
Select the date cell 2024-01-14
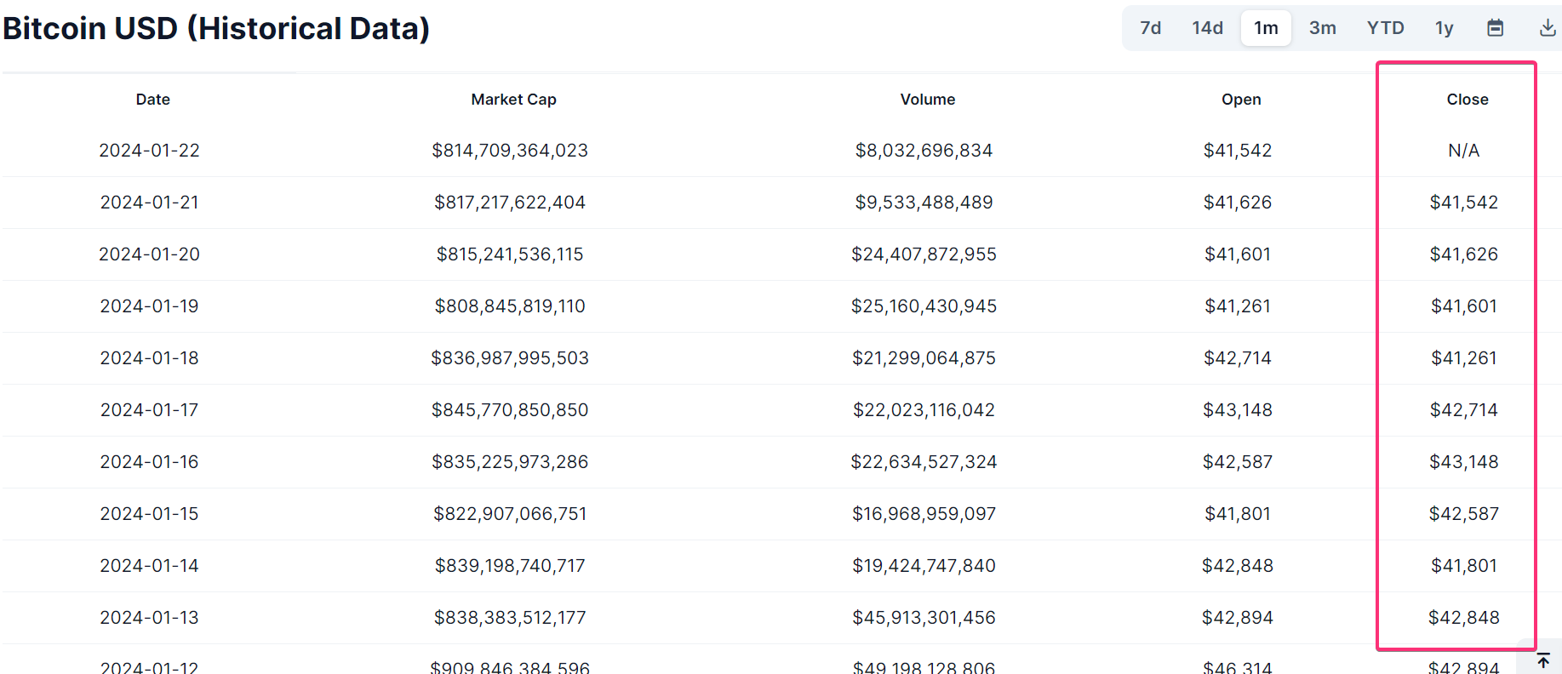click(149, 566)
